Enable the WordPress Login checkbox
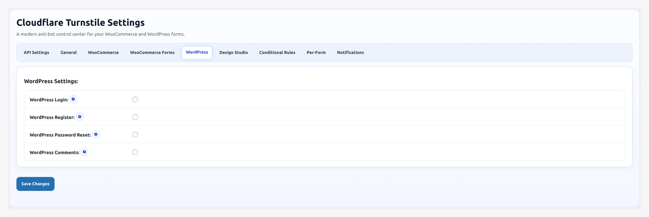Image resolution: width=649 pixels, height=217 pixels. click(135, 99)
